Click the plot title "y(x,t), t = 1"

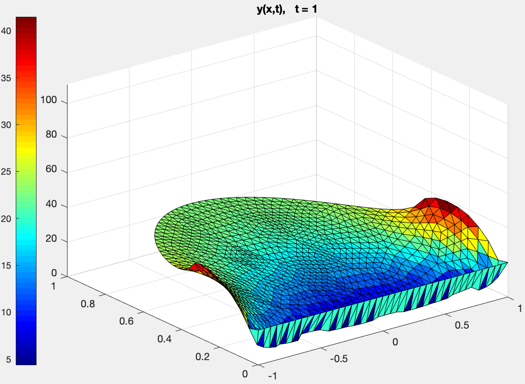[287, 9]
